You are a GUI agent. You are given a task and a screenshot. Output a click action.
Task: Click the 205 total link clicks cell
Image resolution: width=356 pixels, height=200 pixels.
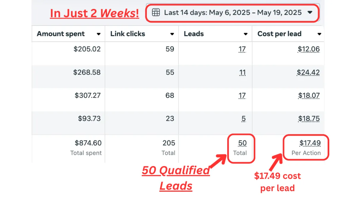142,148
